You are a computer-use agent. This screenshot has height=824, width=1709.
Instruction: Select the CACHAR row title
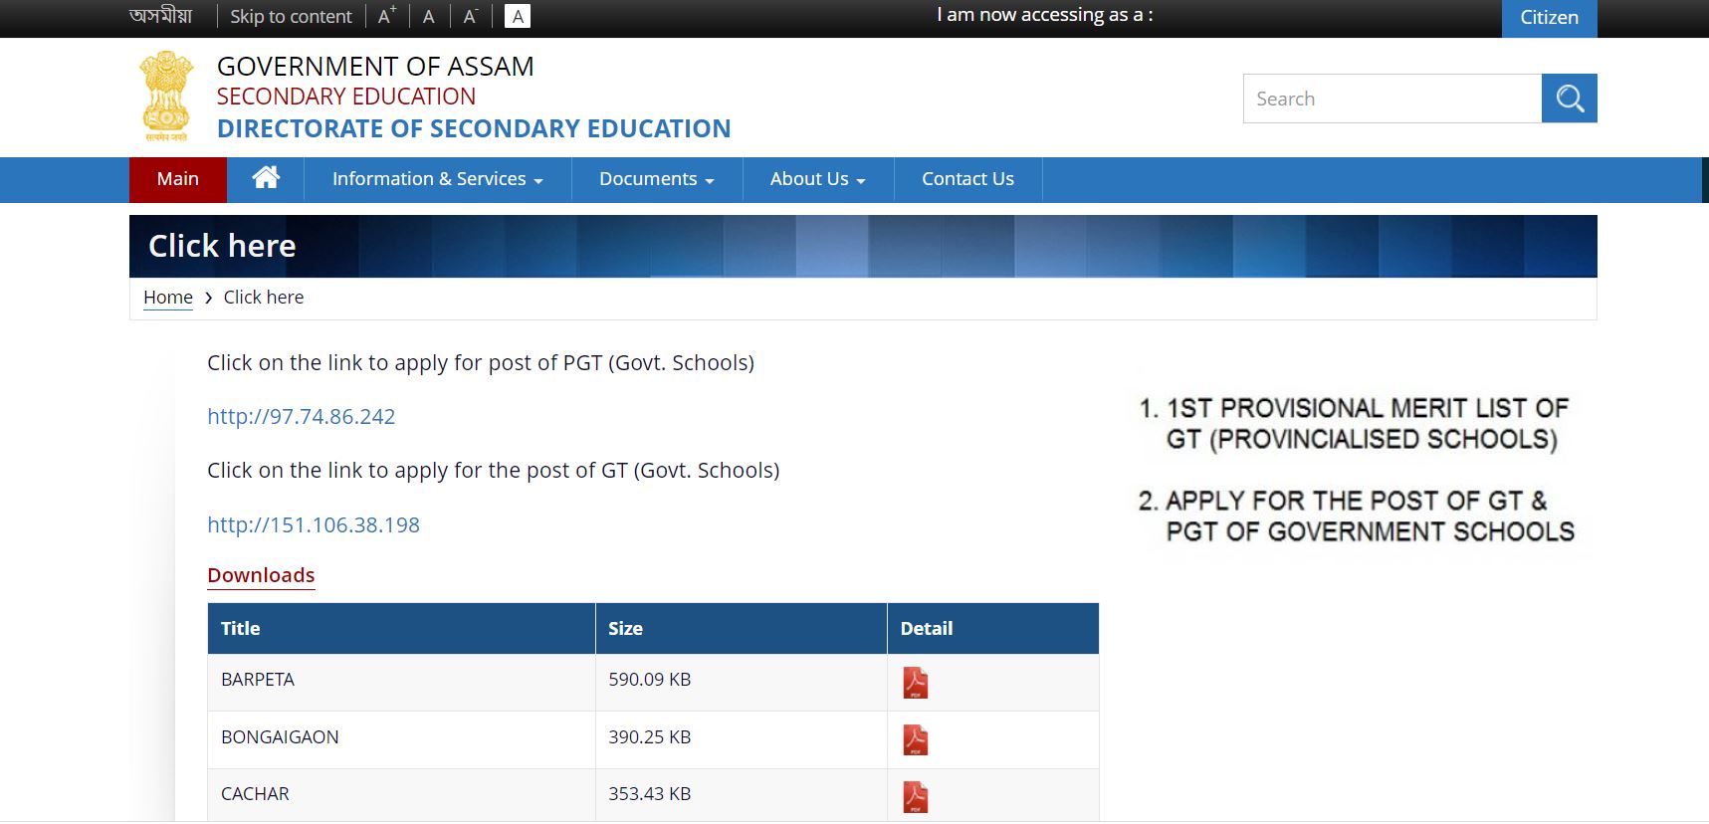[x=255, y=794]
